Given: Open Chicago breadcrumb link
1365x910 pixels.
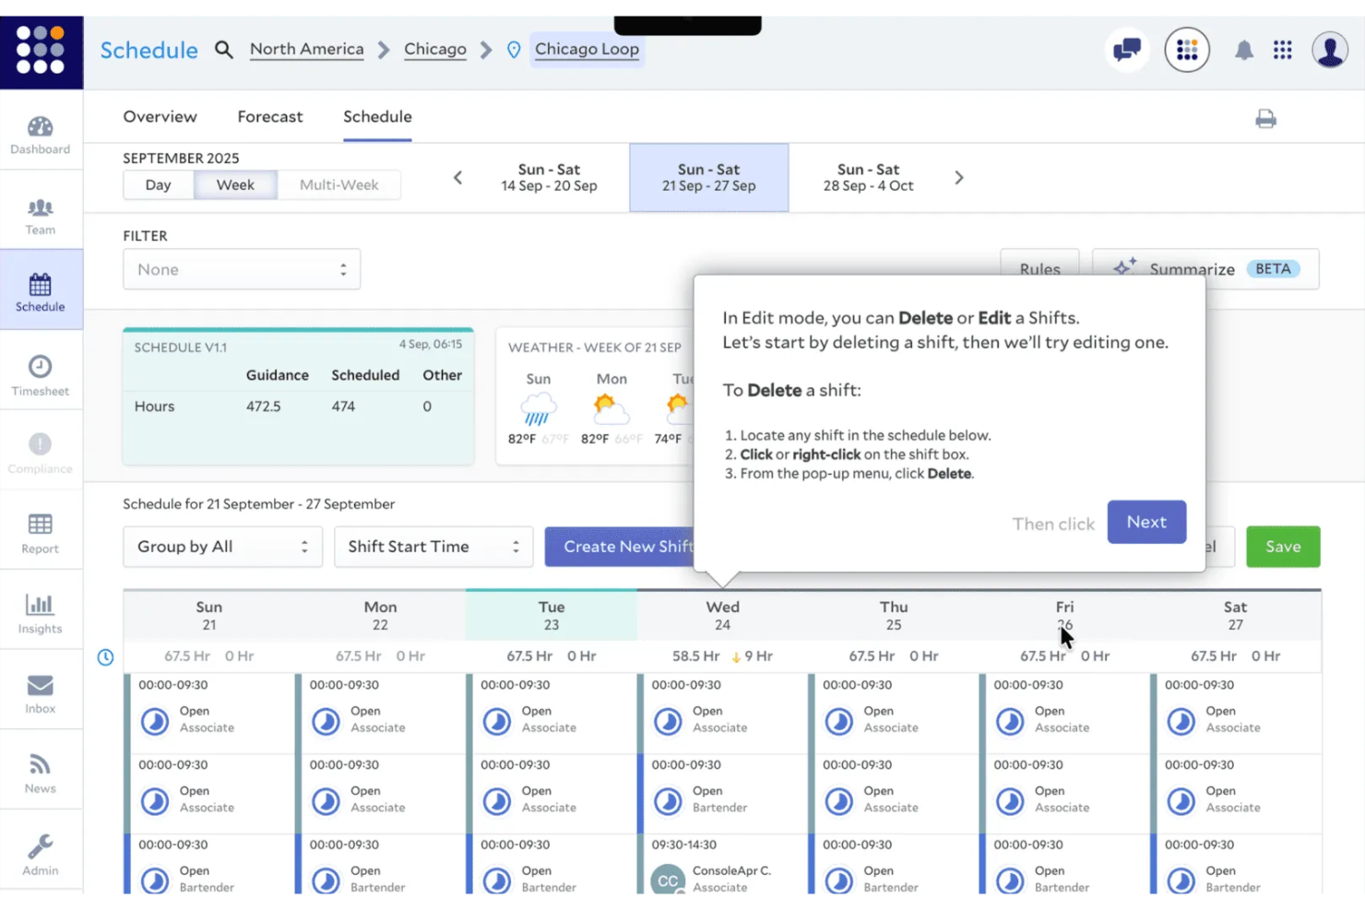Looking at the screenshot, I should click(435, 49).
